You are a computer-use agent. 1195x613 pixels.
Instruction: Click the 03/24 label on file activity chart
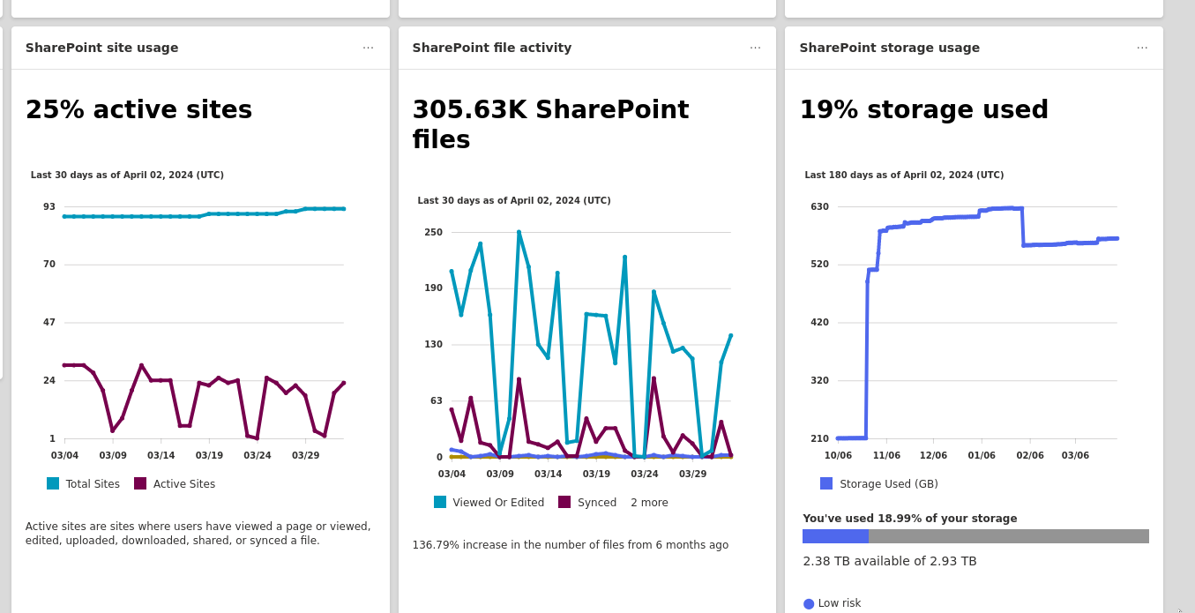tap(645, 475)
